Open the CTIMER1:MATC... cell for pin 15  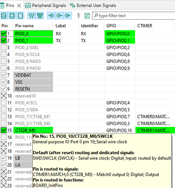tap(155, 130)
